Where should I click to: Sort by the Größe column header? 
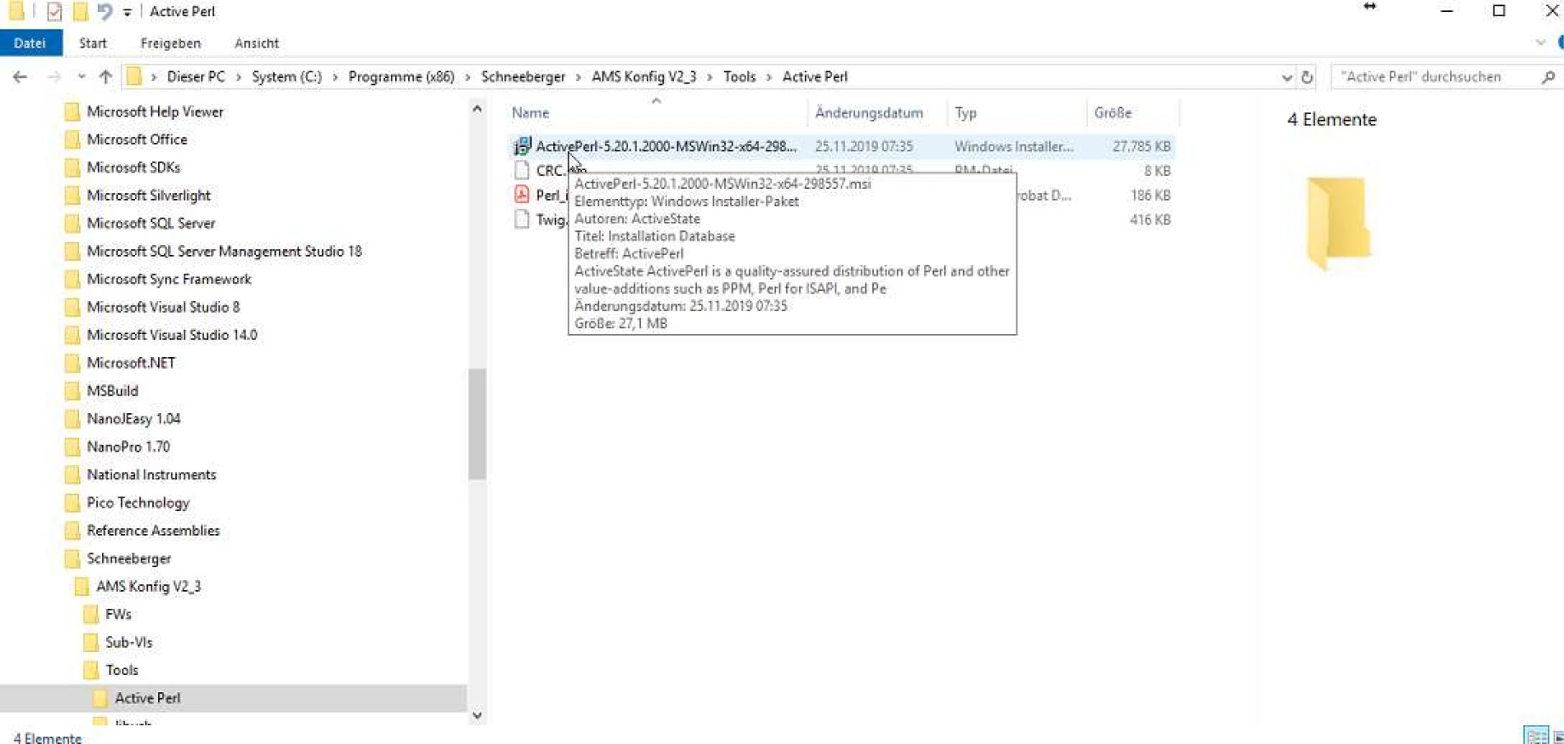[1113, 112]
